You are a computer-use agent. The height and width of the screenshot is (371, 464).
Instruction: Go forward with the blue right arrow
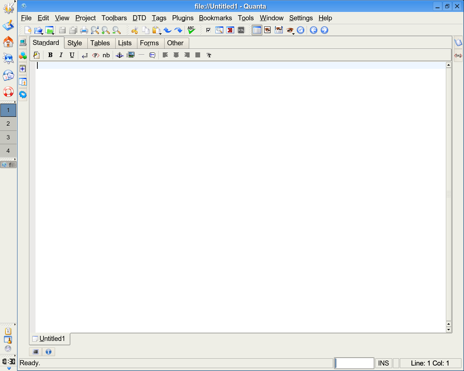coord(324,30)
